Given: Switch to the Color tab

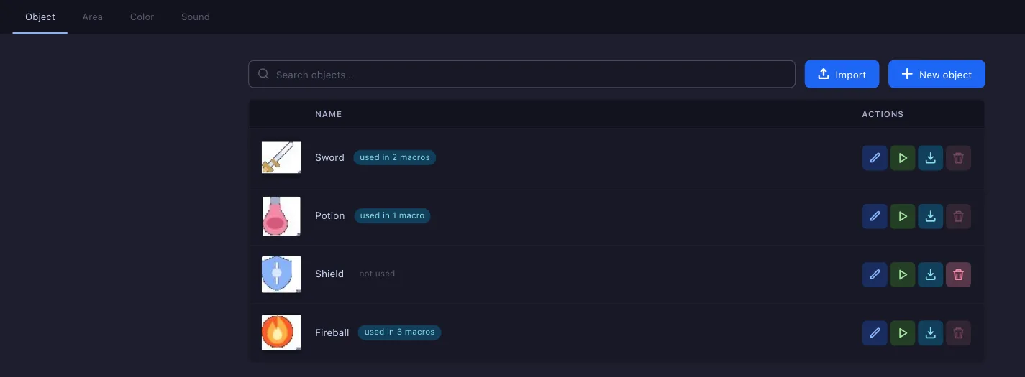Looking at the screenshot, I should [142, 17].
